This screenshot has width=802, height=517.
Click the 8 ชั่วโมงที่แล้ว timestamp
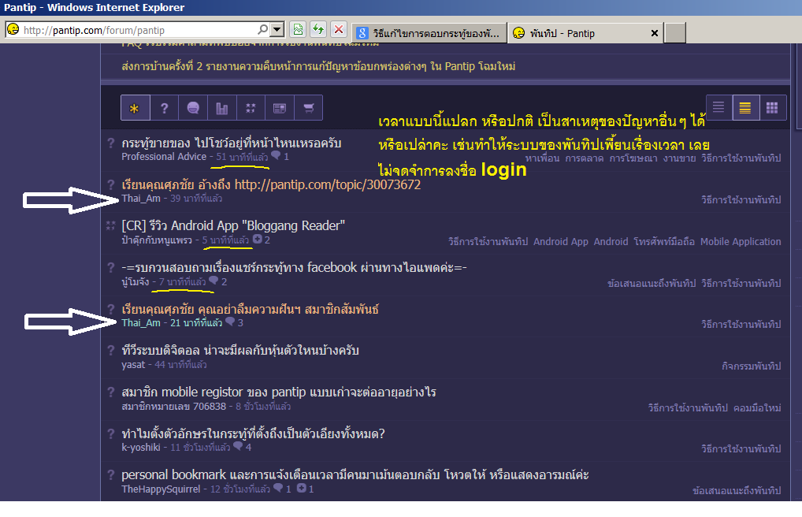click(263, 407)
